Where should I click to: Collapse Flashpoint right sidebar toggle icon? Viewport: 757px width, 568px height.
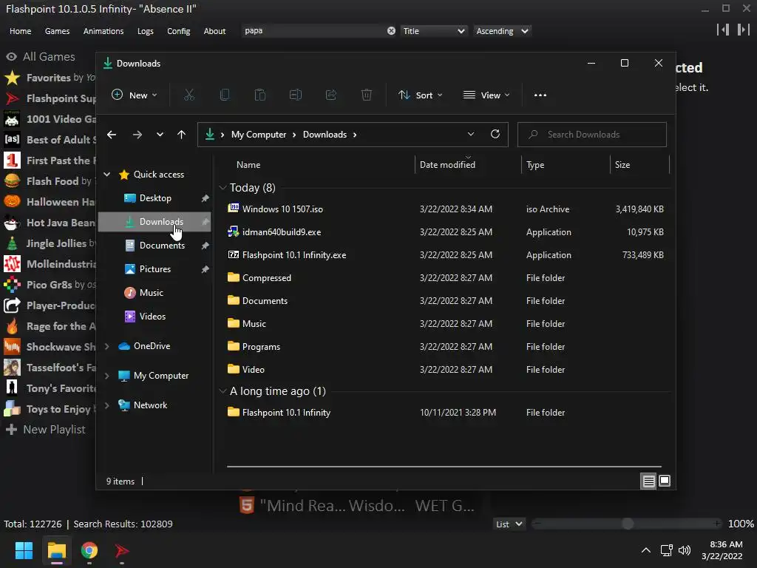744,30
